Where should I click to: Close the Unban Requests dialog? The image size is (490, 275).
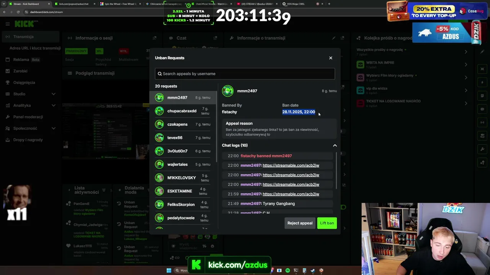click(331, 58)
